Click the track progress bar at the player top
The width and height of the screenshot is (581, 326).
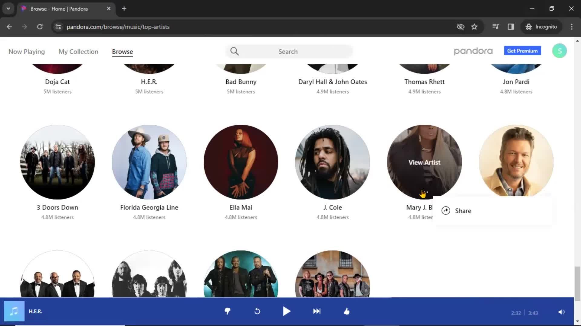coord(287,298)
